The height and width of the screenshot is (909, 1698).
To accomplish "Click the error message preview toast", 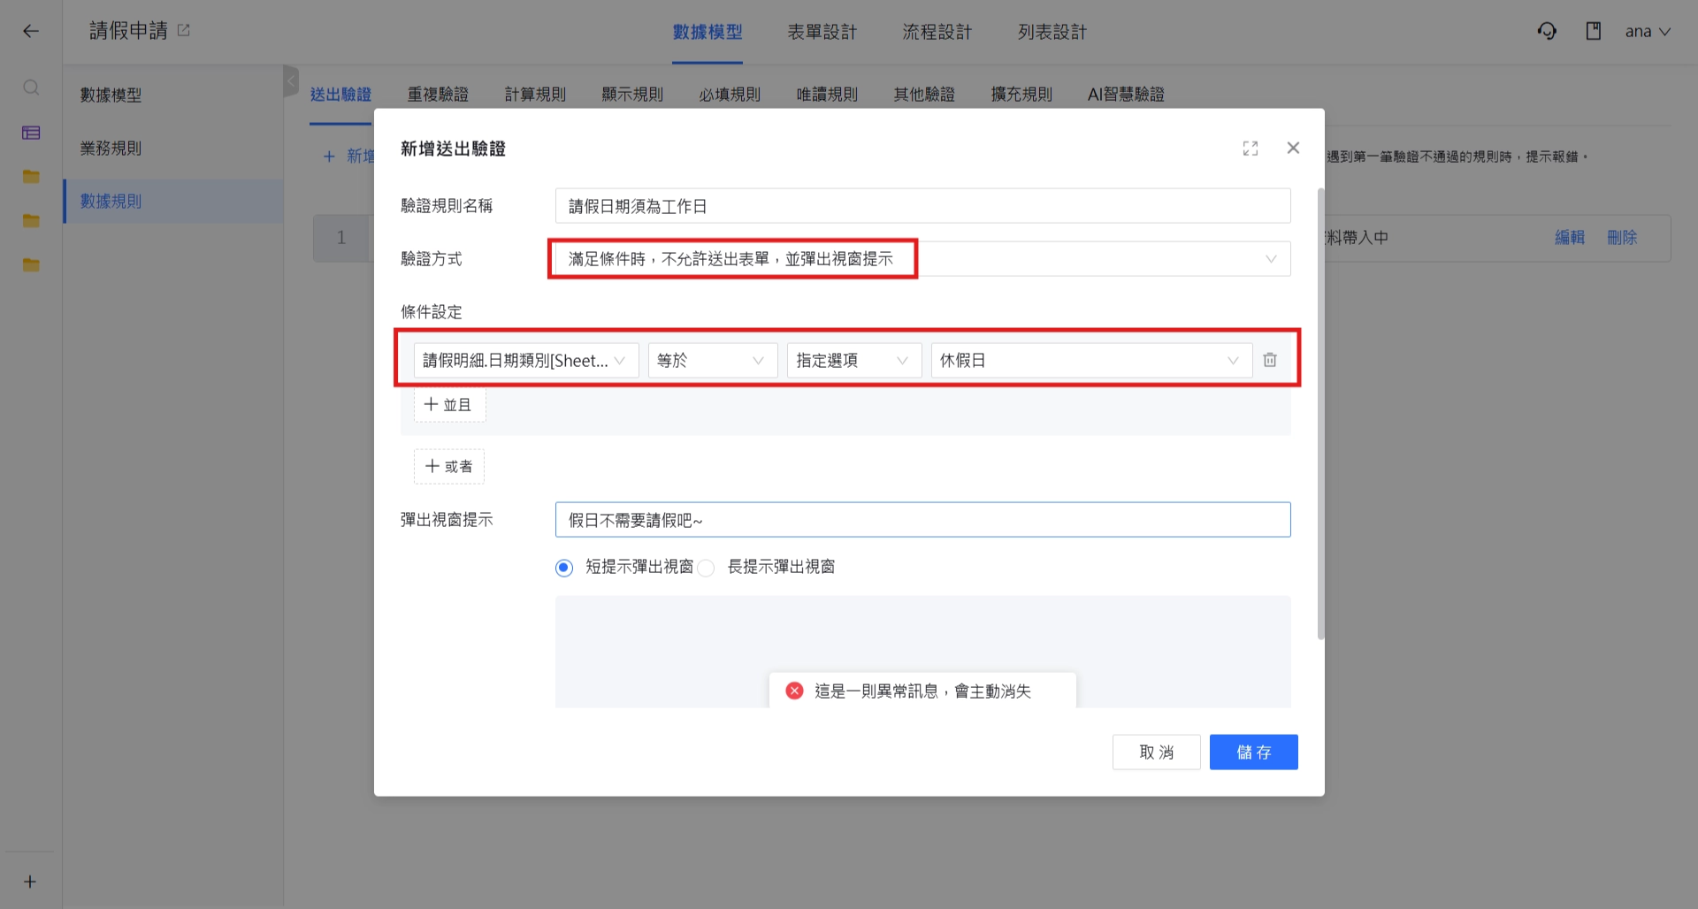I will click(922, 691).
